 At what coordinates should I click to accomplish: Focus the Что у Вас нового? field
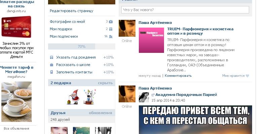click(x=185, y=10)
